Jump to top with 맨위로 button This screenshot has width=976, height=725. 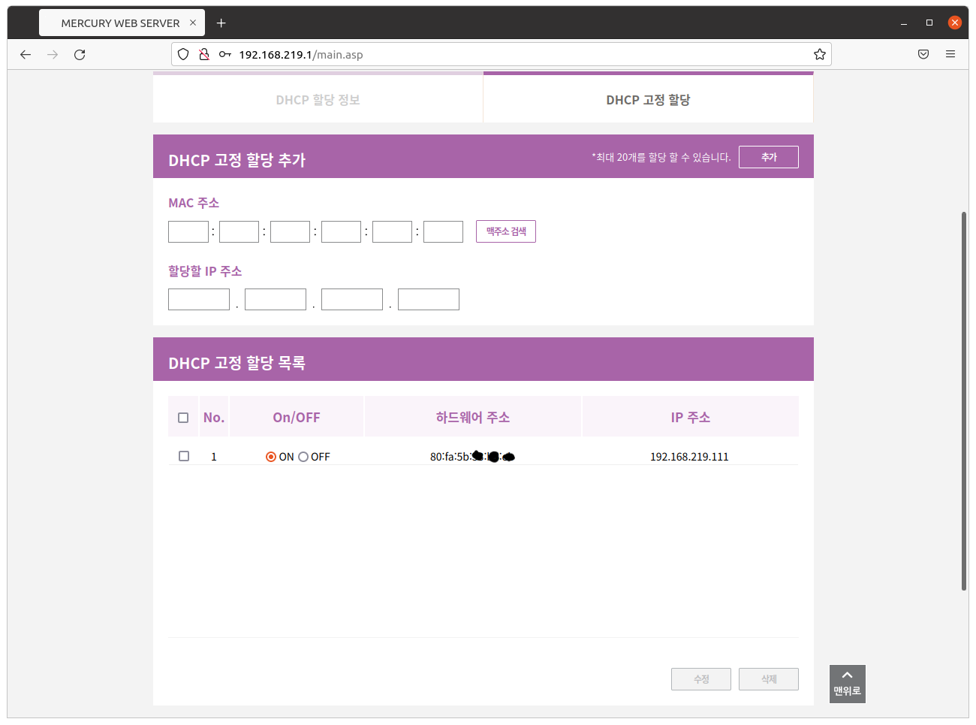click(847, 684)
